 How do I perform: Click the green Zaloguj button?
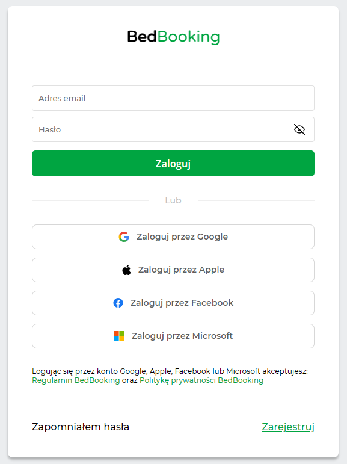click(173, 163)
